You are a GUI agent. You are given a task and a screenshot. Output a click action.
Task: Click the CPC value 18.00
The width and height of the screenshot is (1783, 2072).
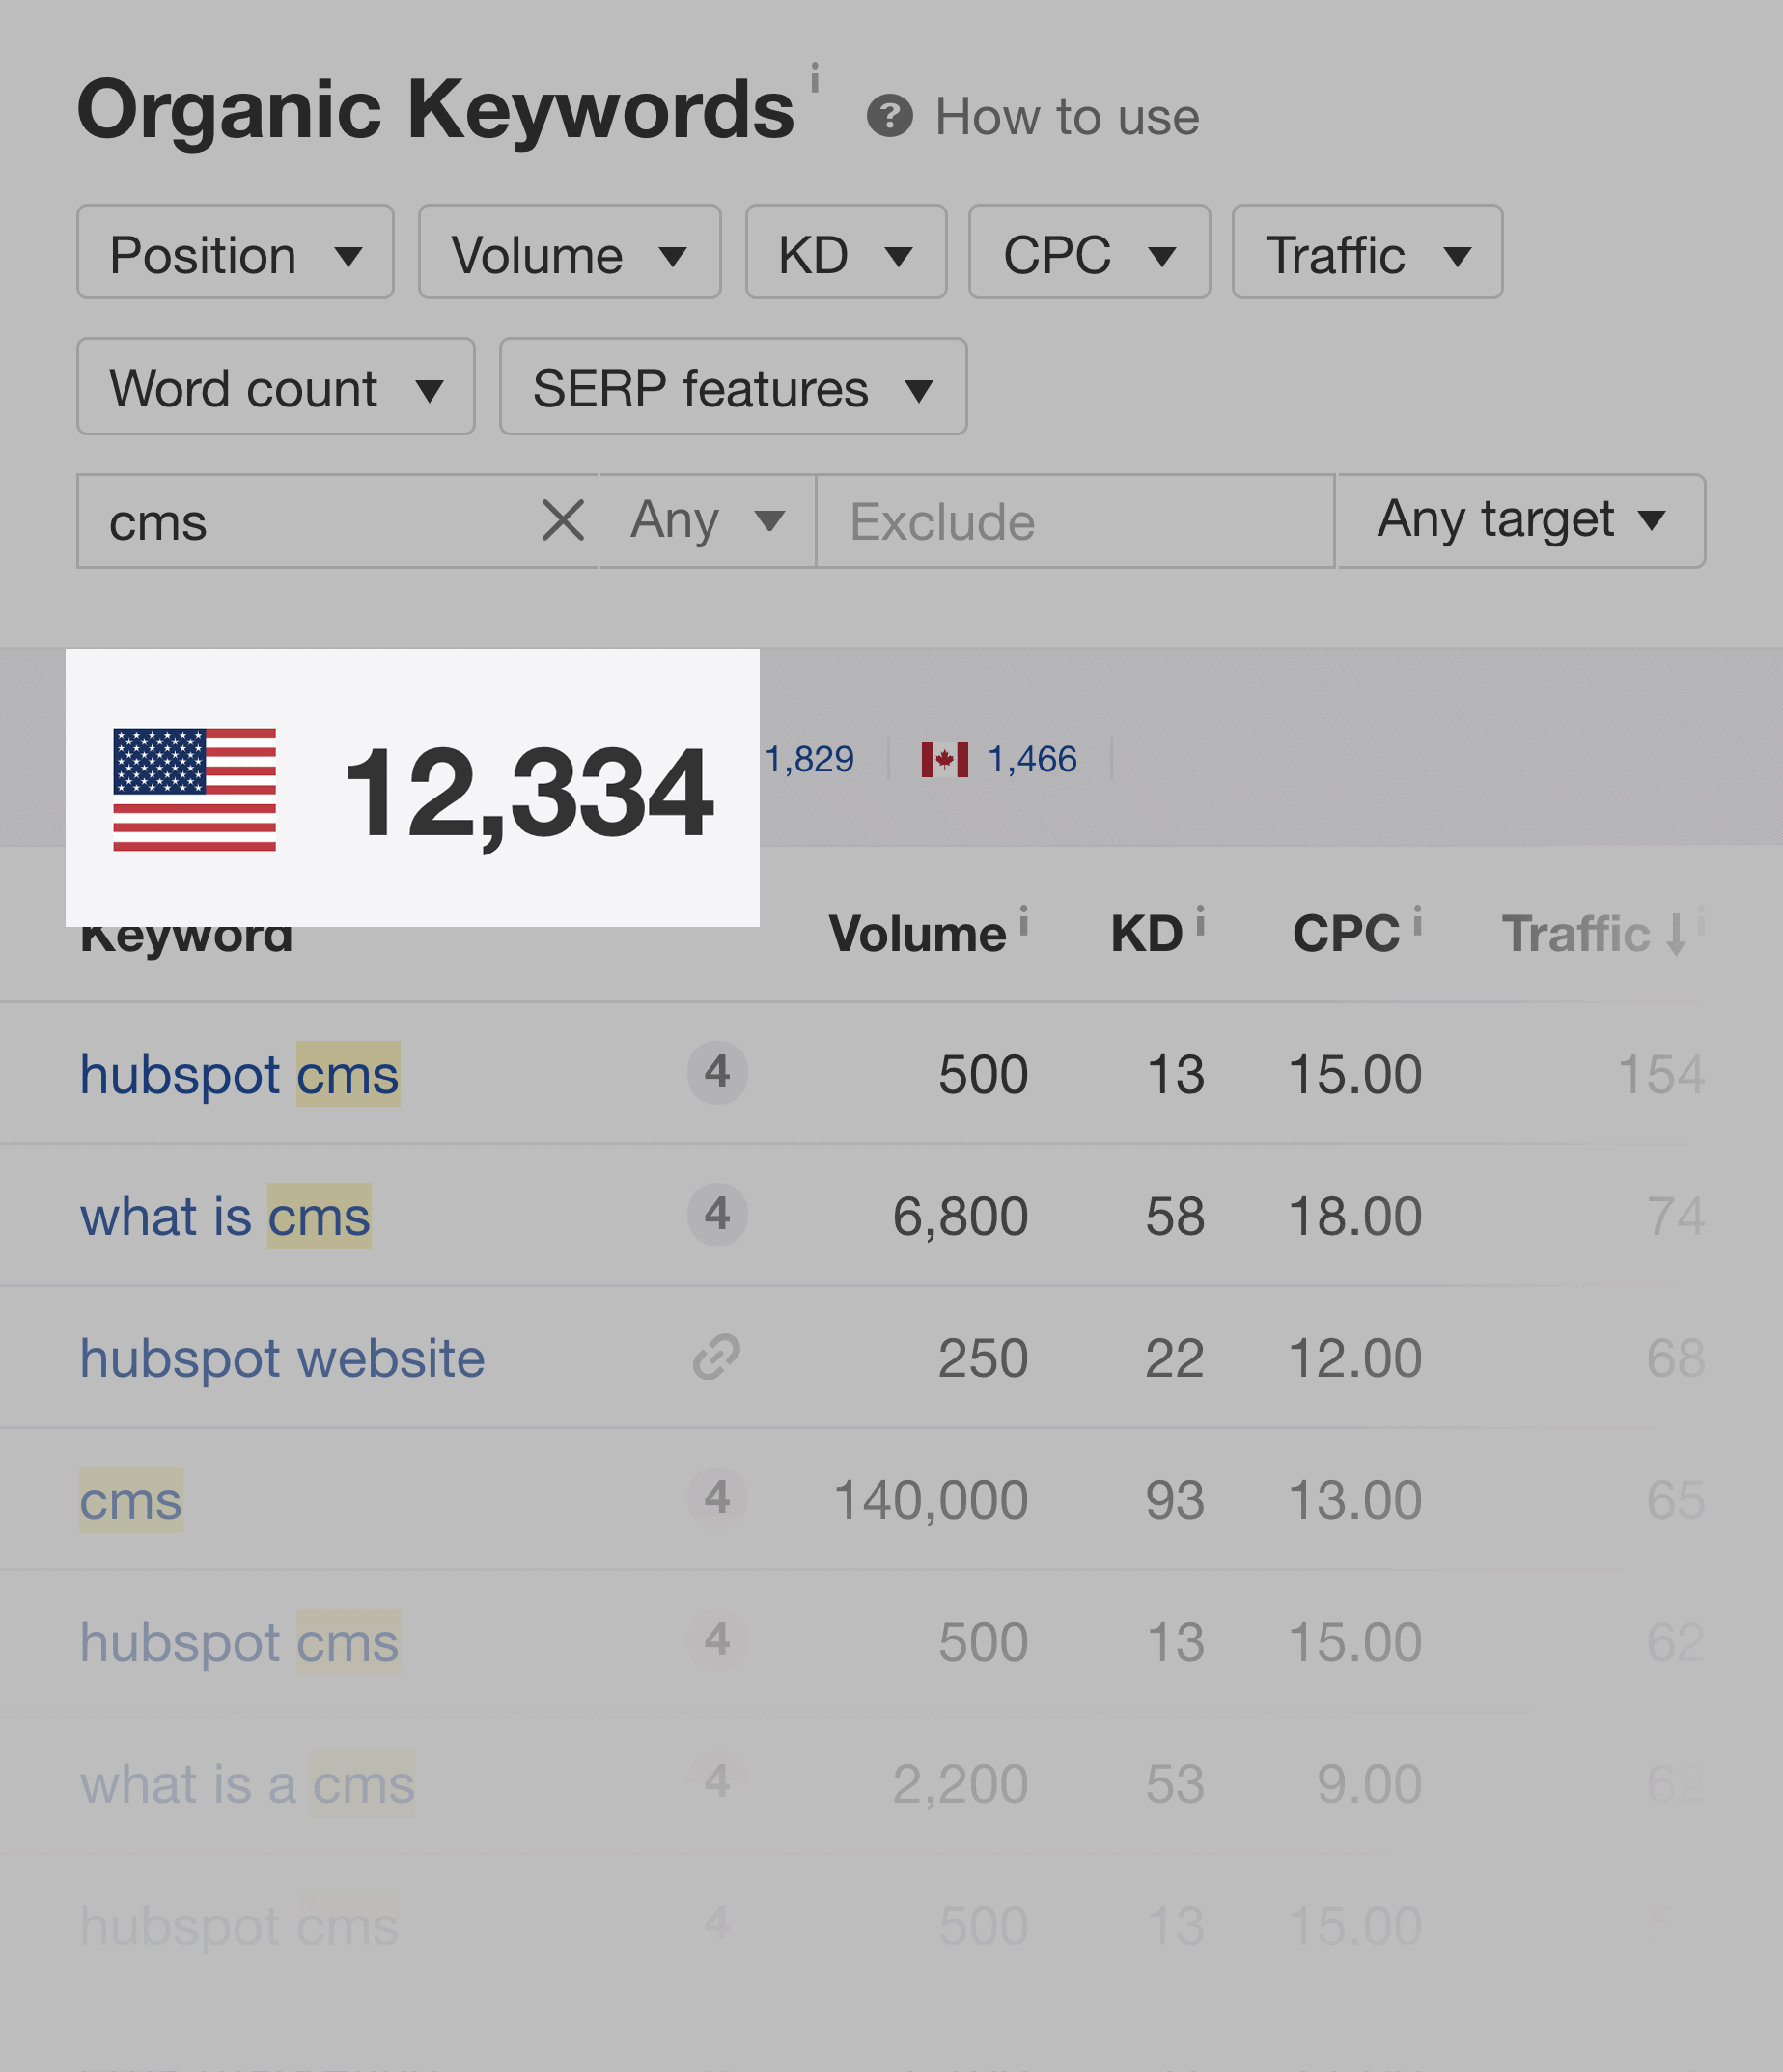(x=1355, y=1217)
